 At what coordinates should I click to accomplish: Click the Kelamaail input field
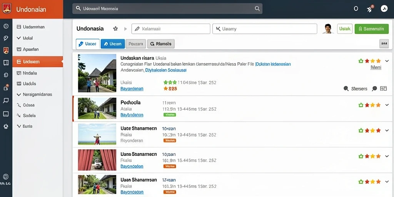[171, 29]
